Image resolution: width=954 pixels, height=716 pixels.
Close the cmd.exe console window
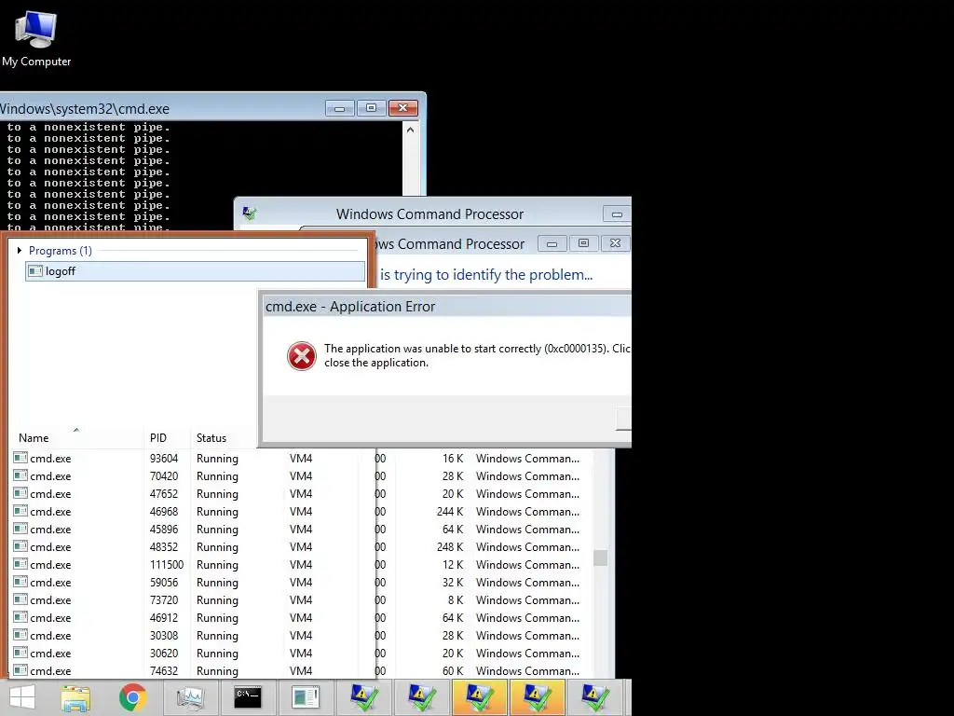coord(402,108)
